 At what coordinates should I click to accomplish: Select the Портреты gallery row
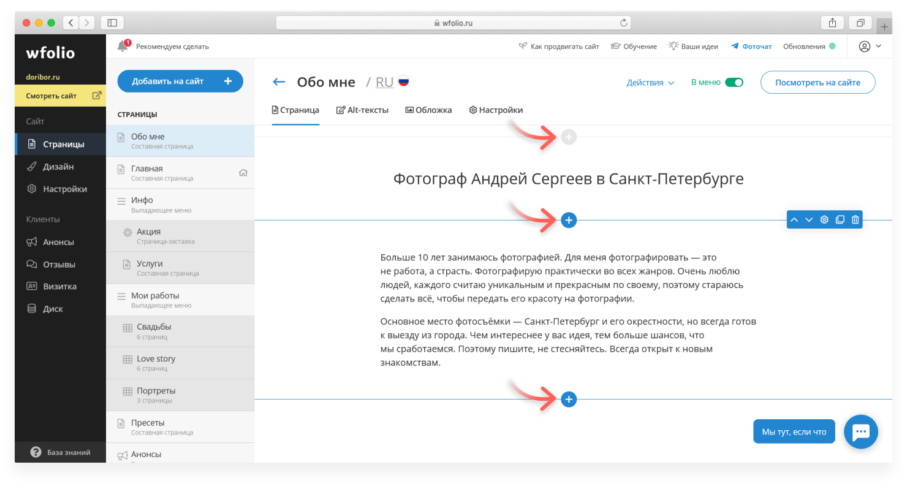[180, 395]
